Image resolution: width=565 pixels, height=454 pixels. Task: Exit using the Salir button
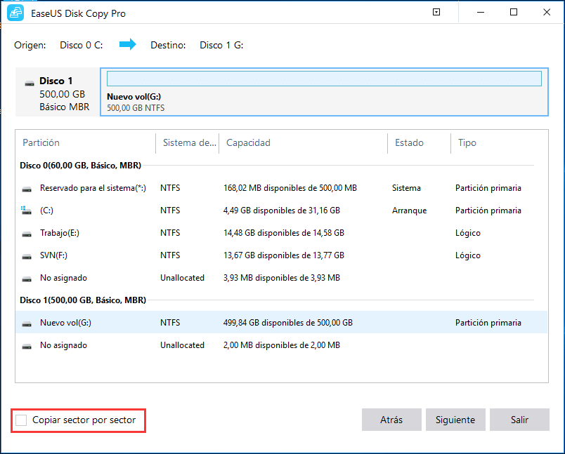[519, 420]
